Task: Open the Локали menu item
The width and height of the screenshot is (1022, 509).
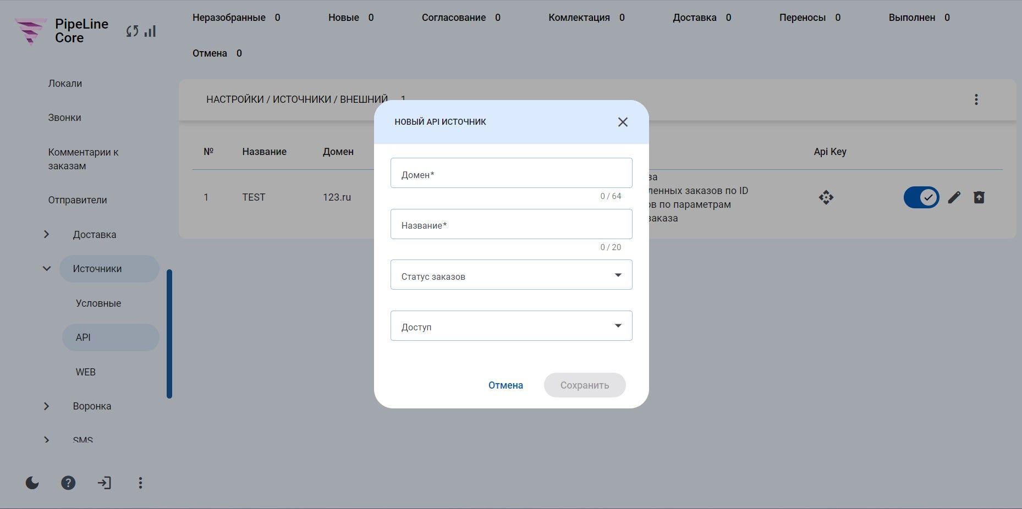Action: point(65,84)
